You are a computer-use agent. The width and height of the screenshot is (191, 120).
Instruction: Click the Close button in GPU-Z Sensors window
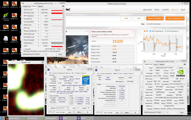click(60, 54)
